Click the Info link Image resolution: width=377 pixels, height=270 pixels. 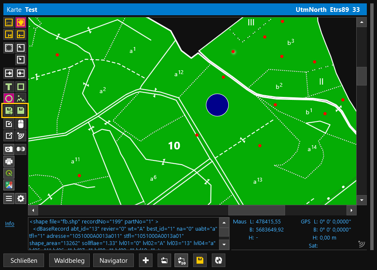(x=9, y=224)
